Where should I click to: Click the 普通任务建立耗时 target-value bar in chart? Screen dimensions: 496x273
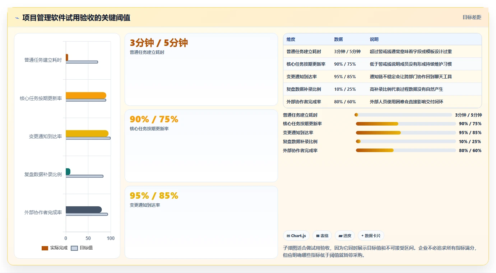pyautogui.click(x=82, y=62)
